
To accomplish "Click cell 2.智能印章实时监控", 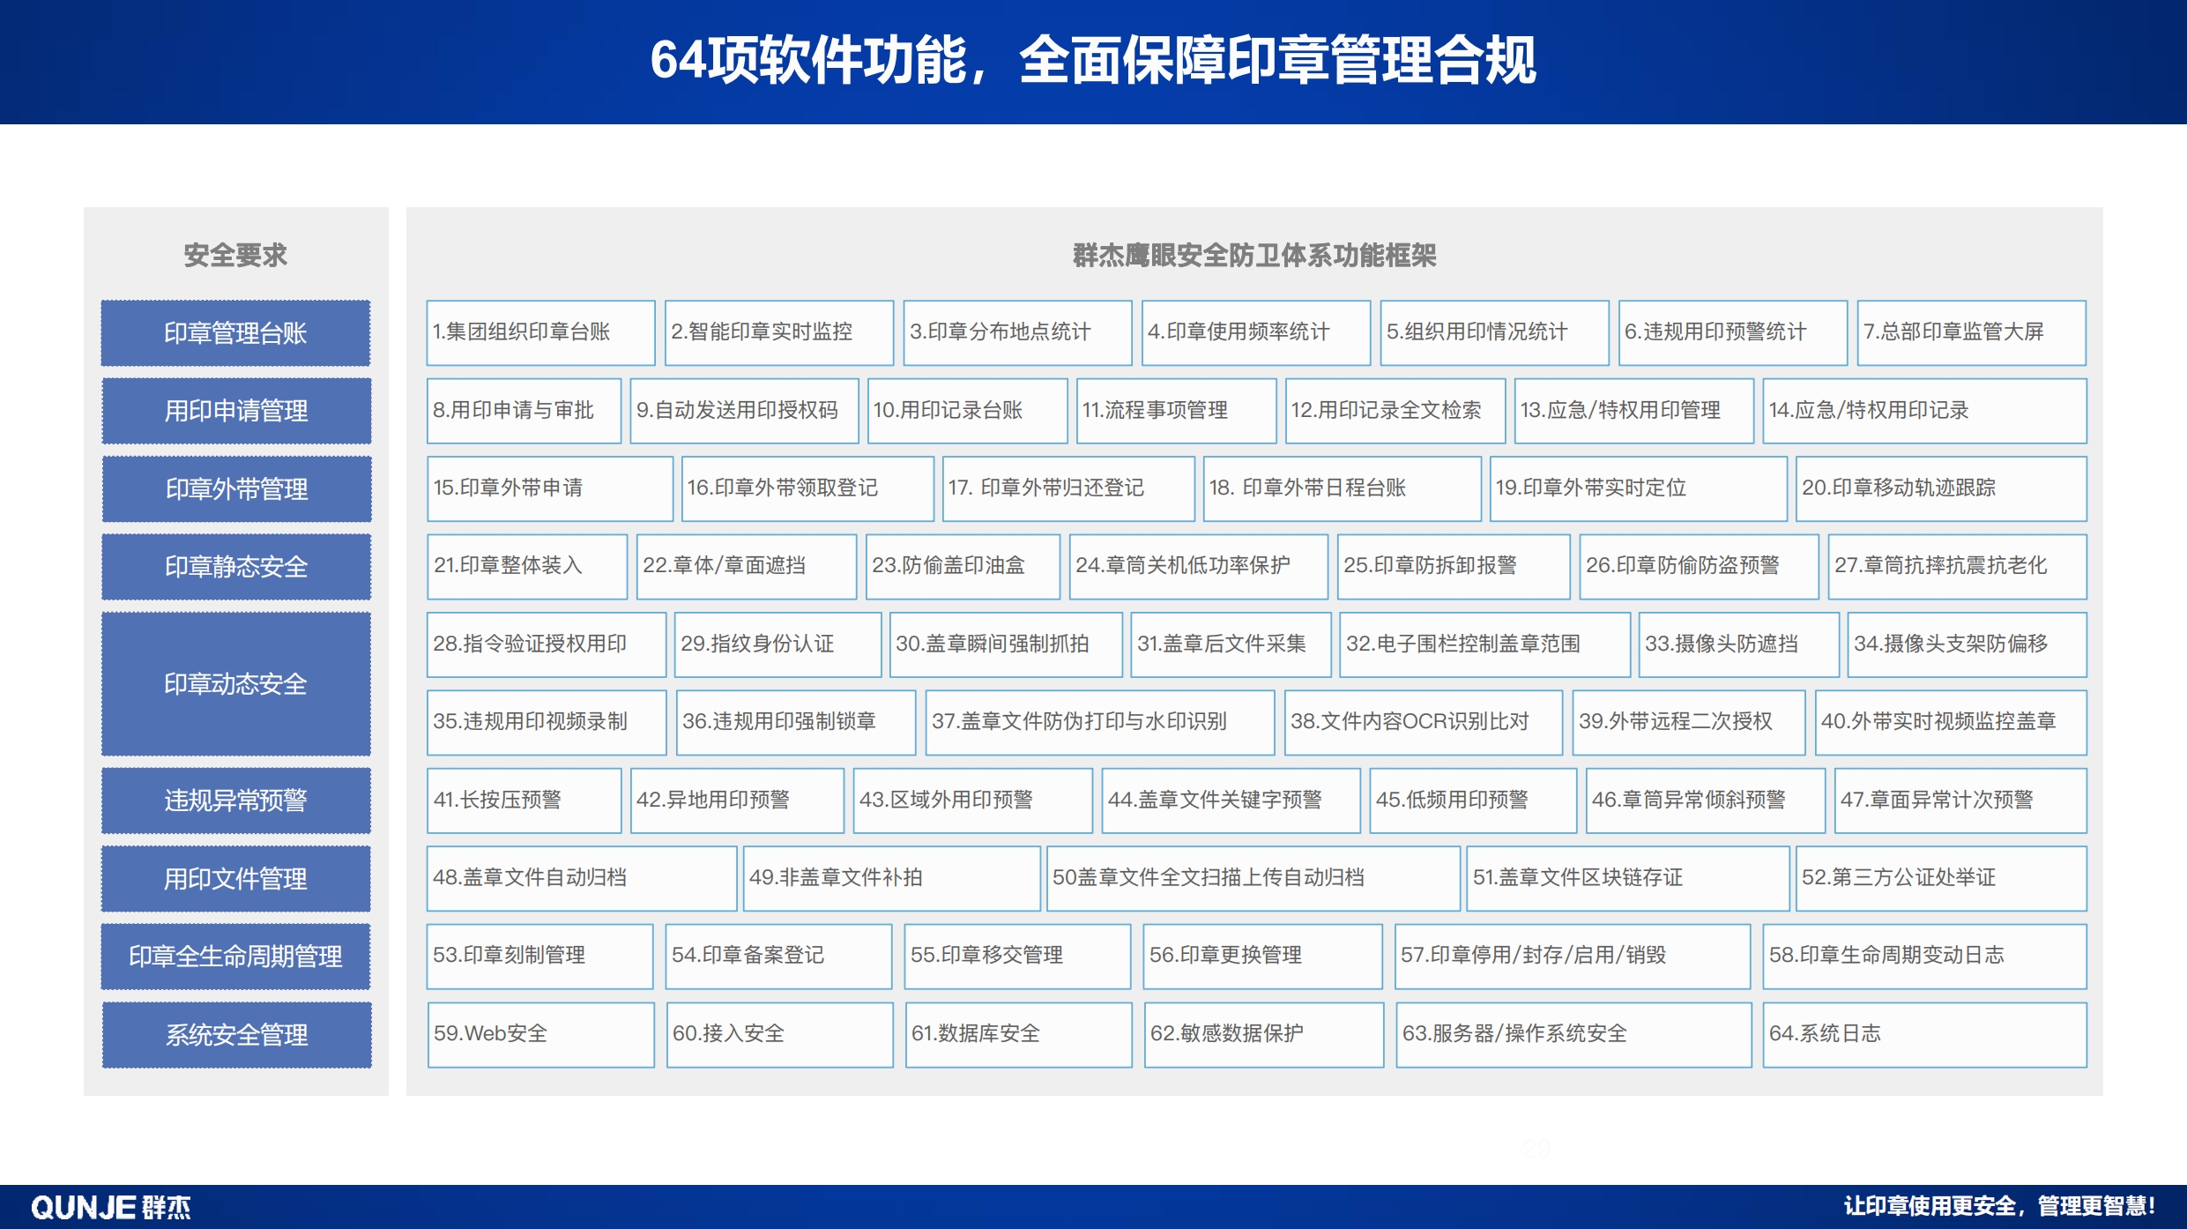I will click(778, 333).
